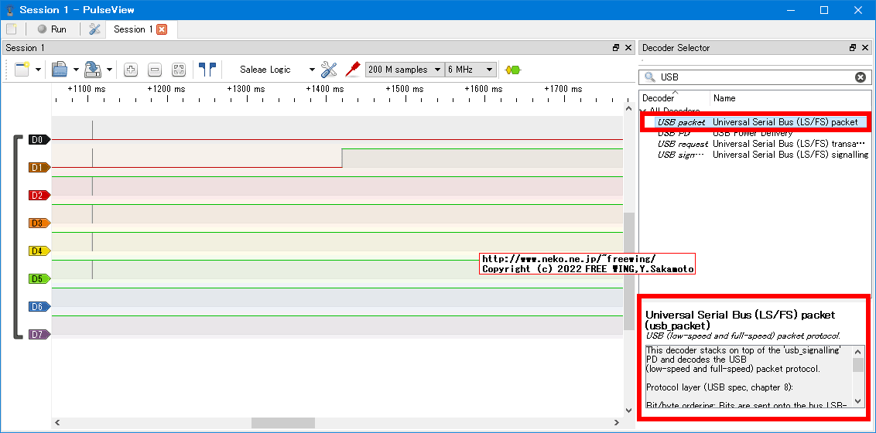Click the D0 channel label
This screenshot has width=876, height=433.
tap(39, 139)
